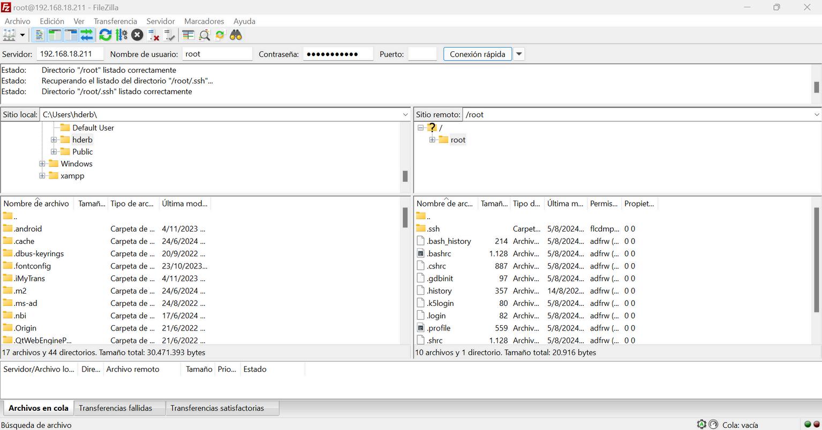This screenshot has width=822, height=430.
Task: Search for files with the binoculars icon
Action: pos(236,35)
